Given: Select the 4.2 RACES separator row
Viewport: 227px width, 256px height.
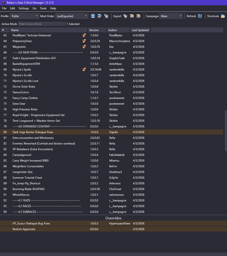Looking at the screenshot, I should tap(112, 206).
